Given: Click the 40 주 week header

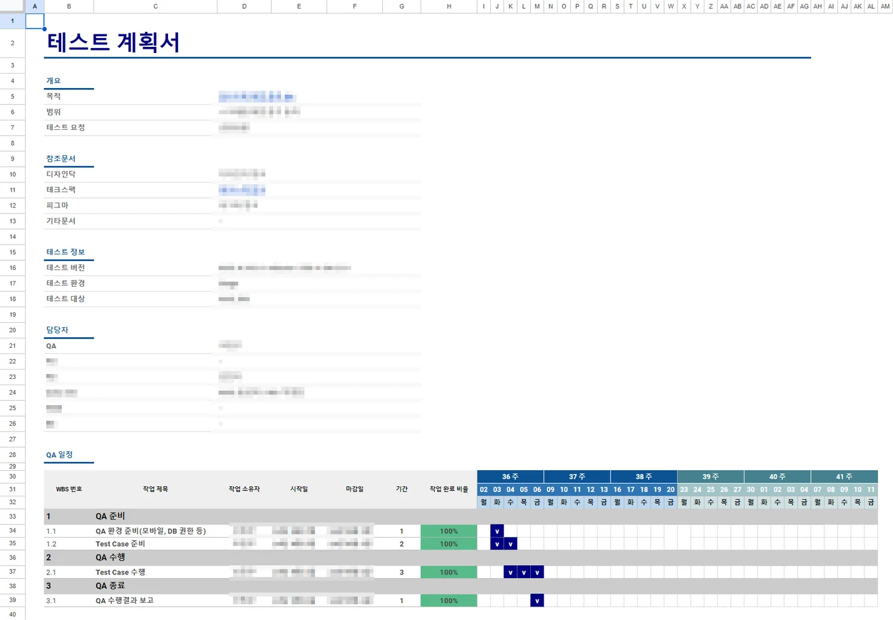Looking at the screenshot, I should 777,476.
